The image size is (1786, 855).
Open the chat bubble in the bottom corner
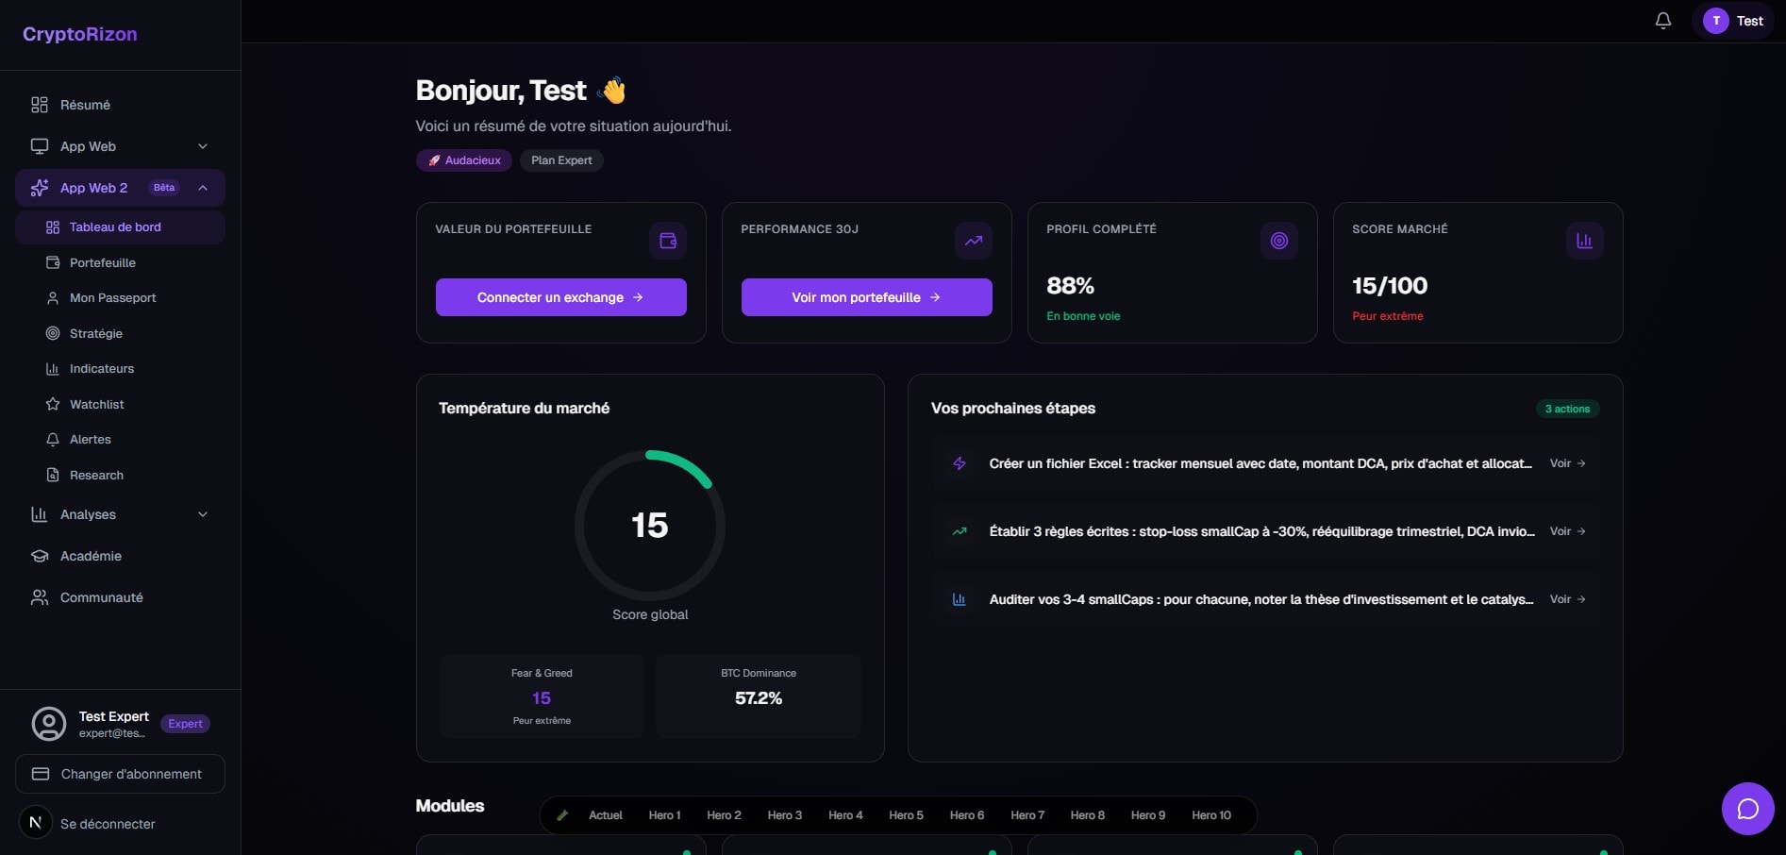coord(1747,809)
